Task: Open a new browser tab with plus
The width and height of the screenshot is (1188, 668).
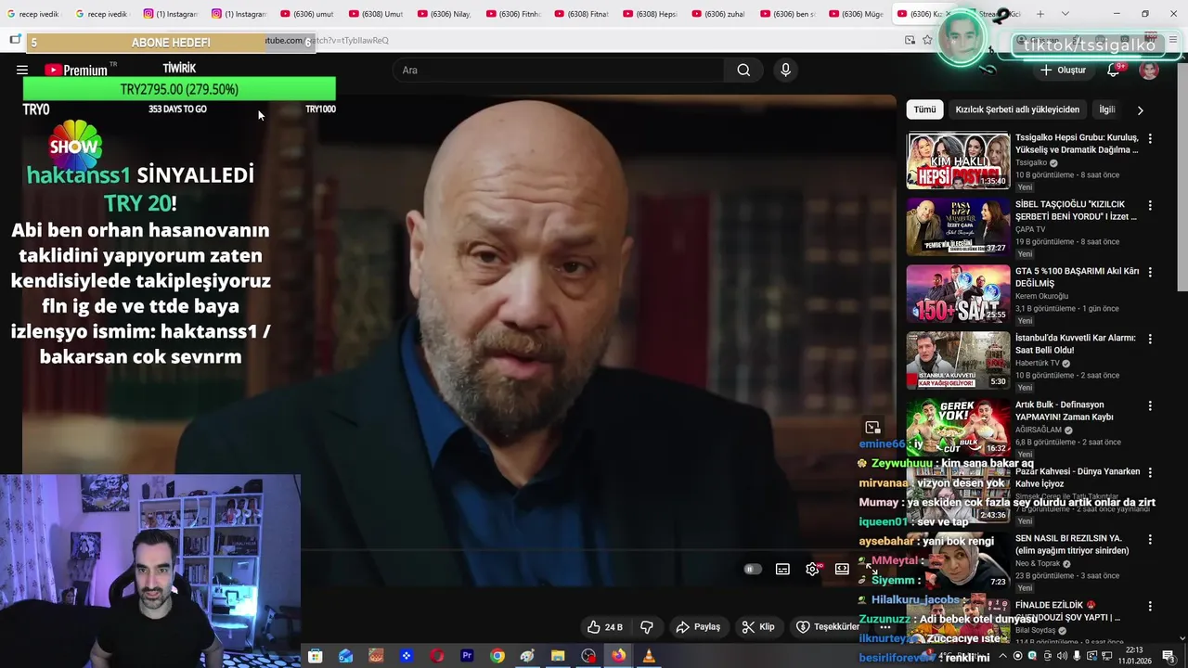Action: [x=1039, y=14]
